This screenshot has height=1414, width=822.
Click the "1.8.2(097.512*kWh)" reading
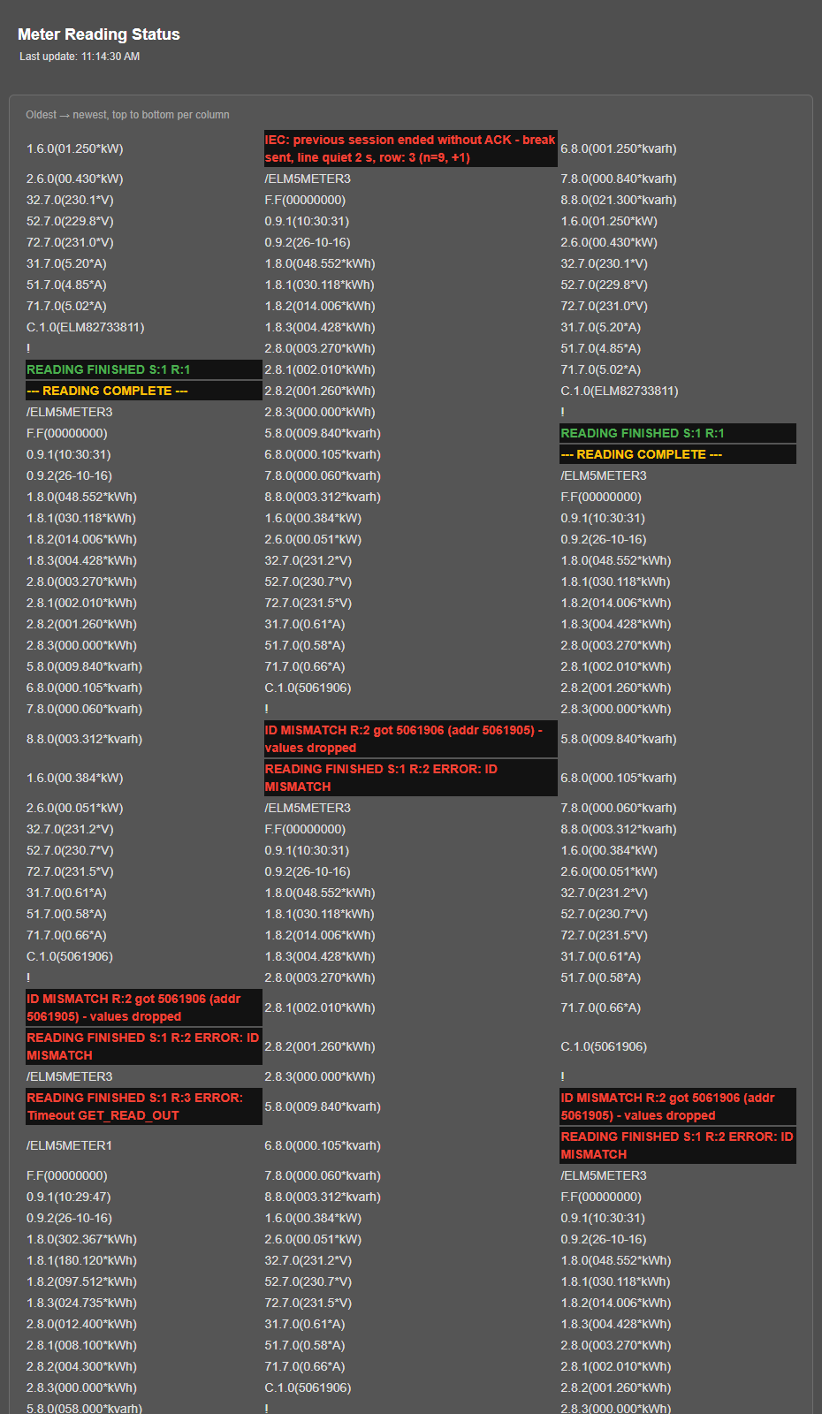81,1281
